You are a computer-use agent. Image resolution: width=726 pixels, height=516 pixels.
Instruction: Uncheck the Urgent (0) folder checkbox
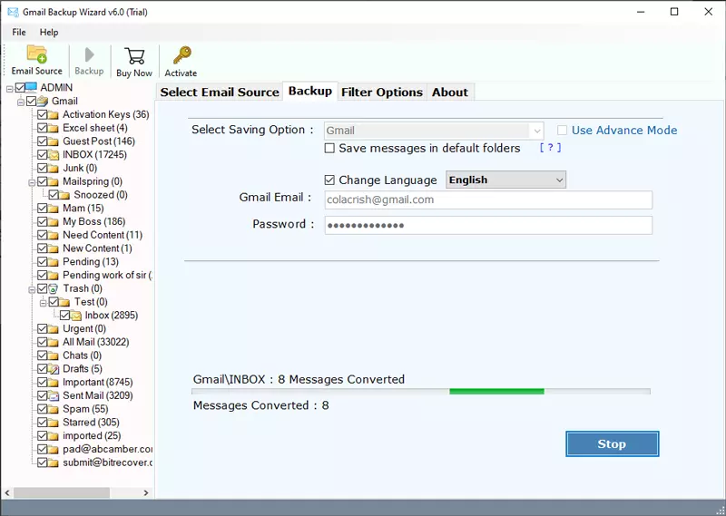point(42,329)
